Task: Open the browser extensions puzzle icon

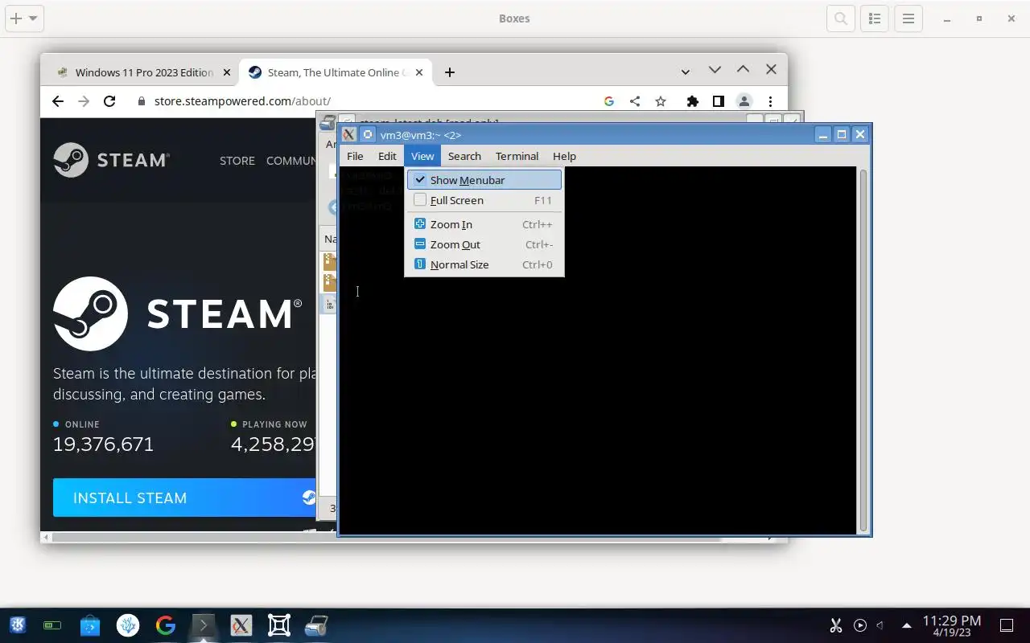Action: 692,100
